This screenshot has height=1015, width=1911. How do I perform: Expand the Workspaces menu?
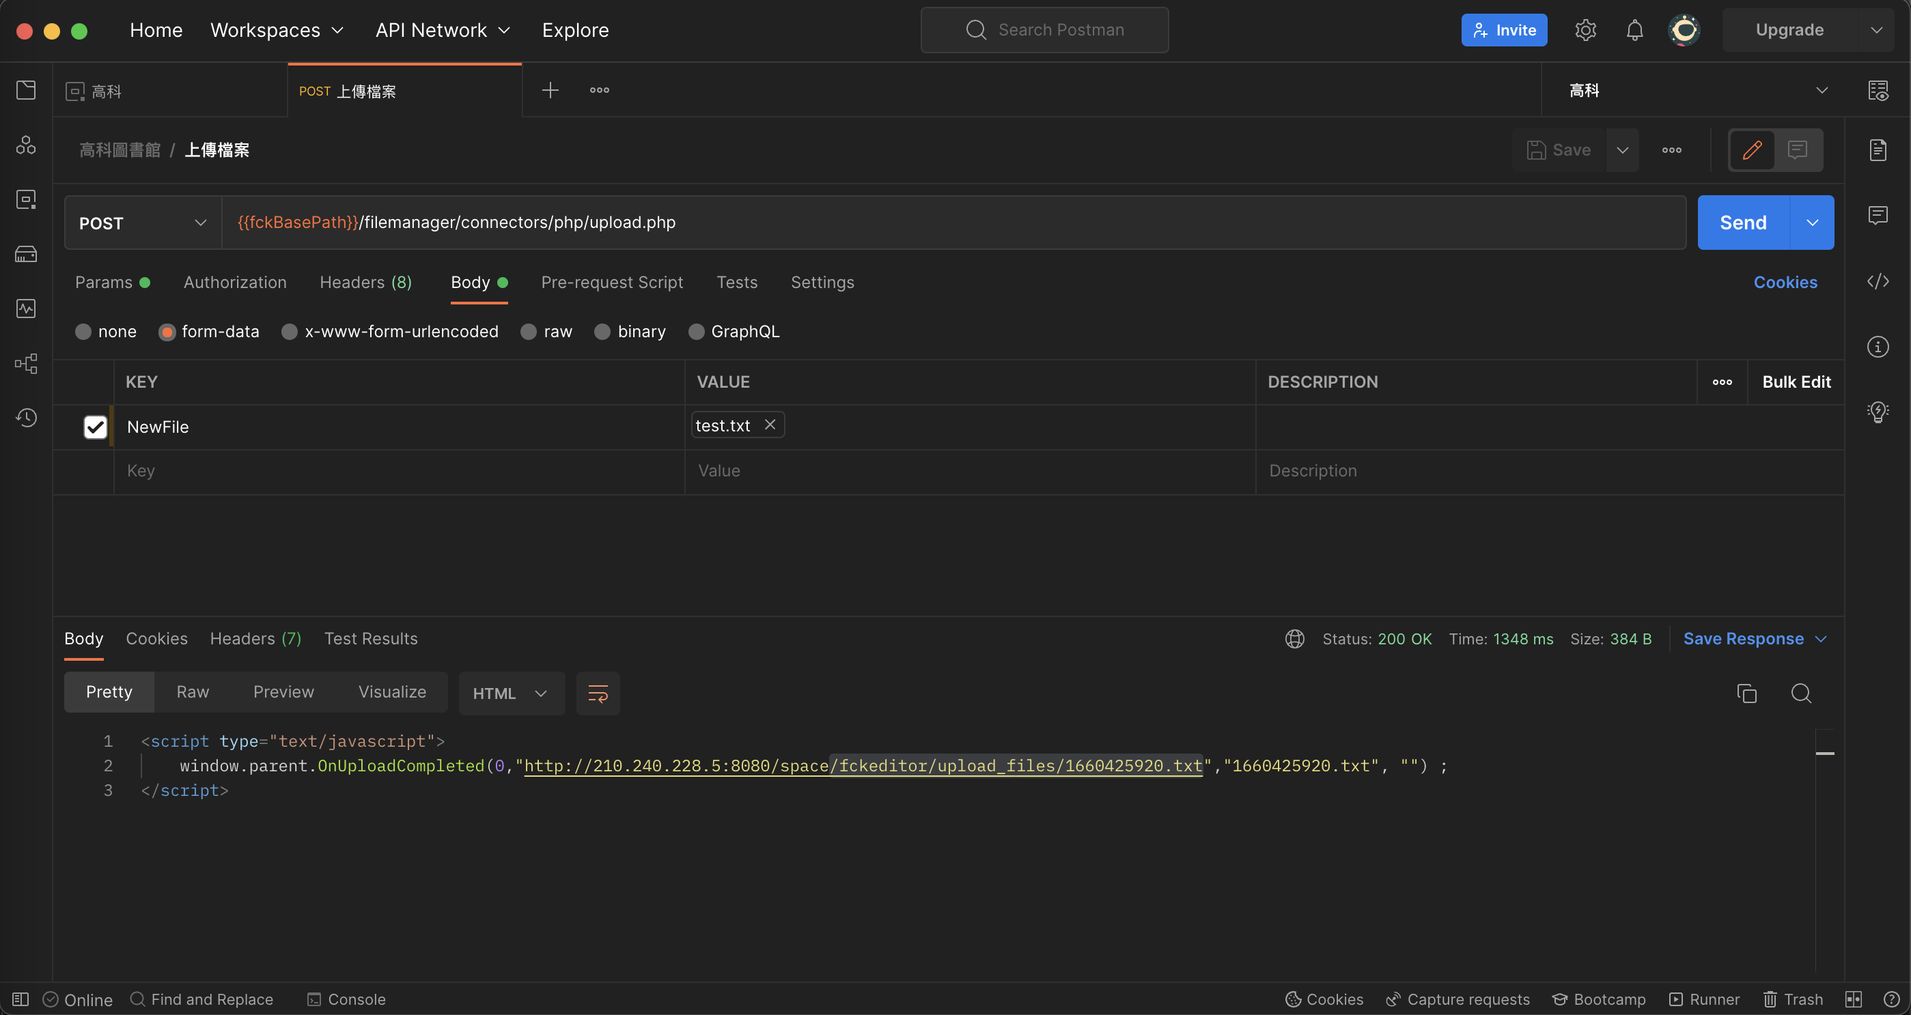(x=277, y=31)
